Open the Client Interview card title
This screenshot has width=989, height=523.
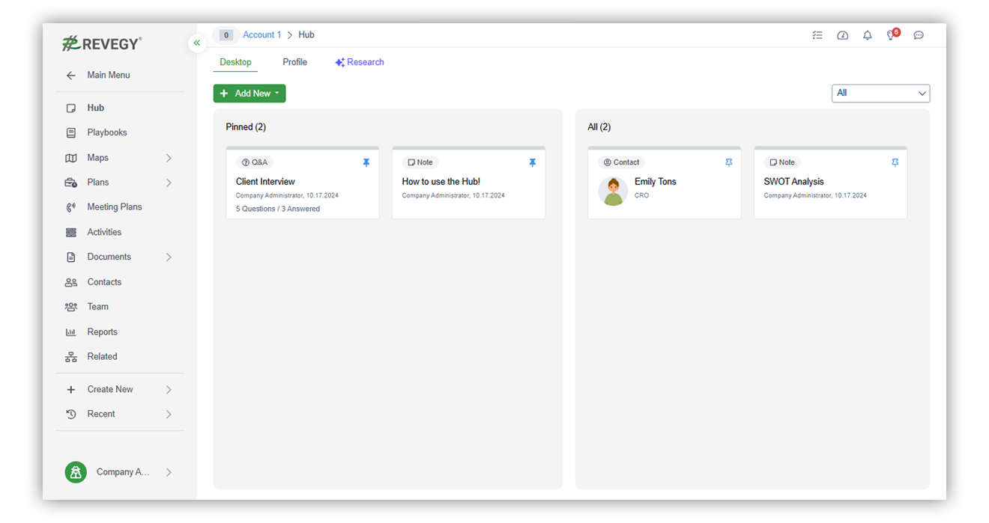(x=266, y=182)
